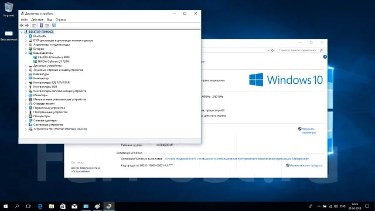Expand the Bluetooth category
The image size is (375, 211).
tap(26, 36)
